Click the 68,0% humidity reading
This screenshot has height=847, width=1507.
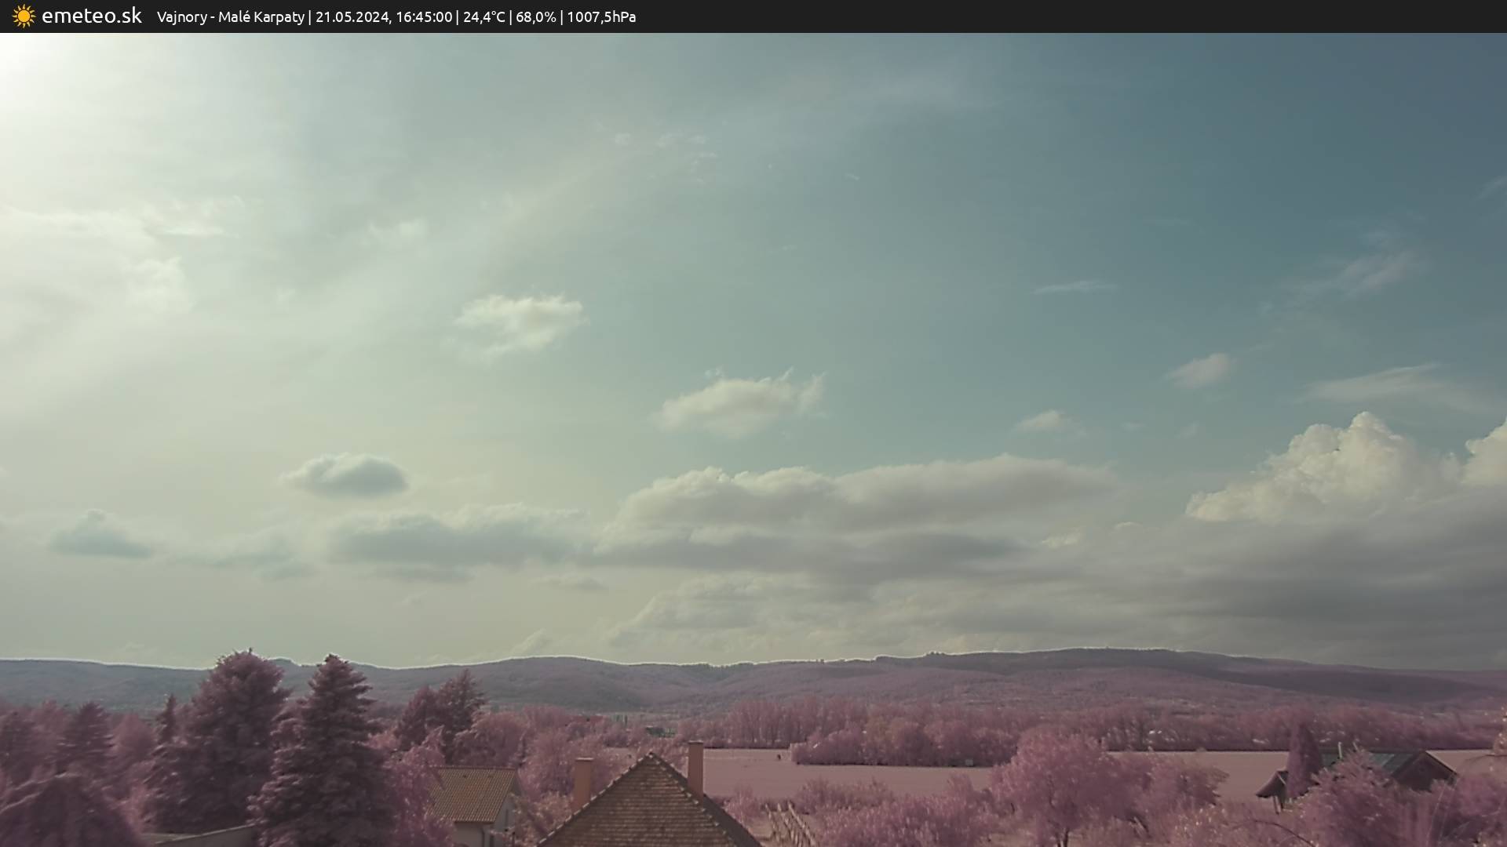536,17
